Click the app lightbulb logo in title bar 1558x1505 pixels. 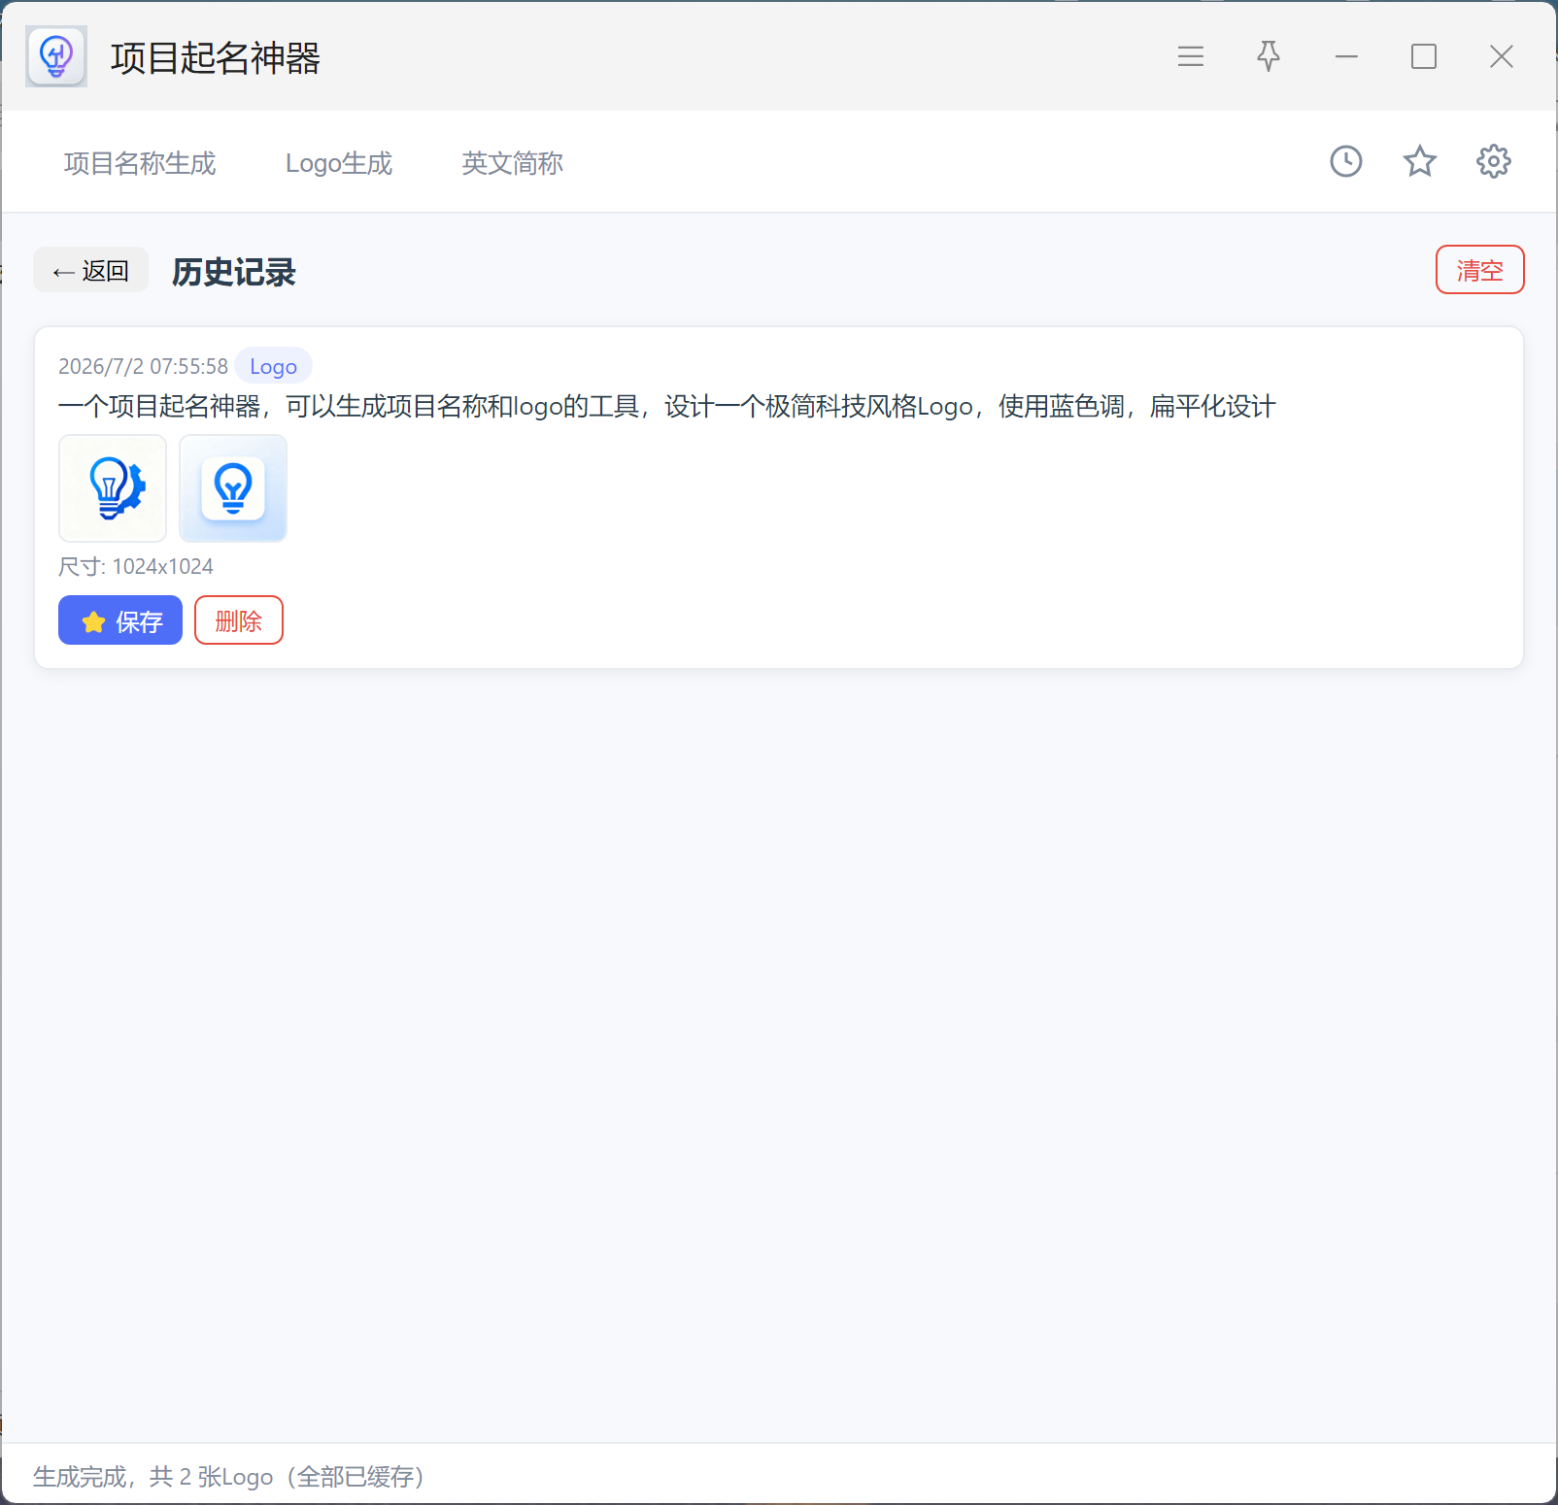click(56, 56)
